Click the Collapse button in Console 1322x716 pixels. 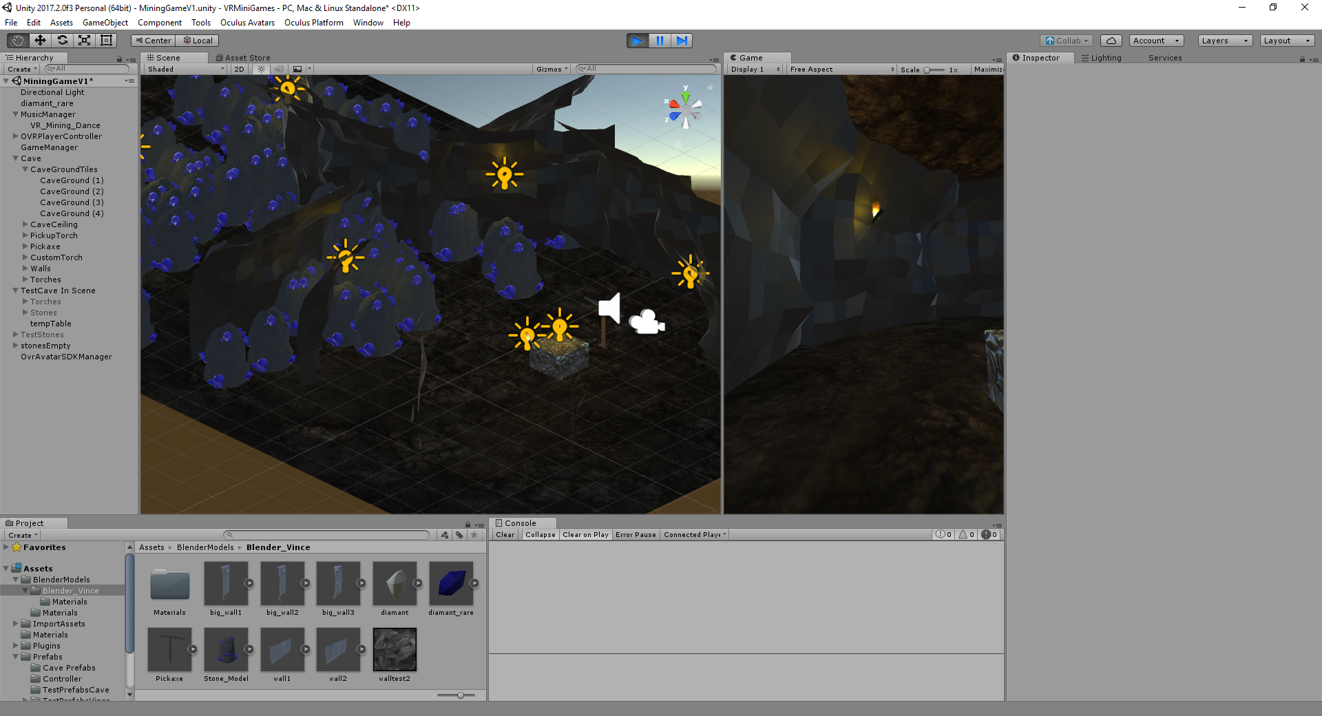tap(540, 534)
